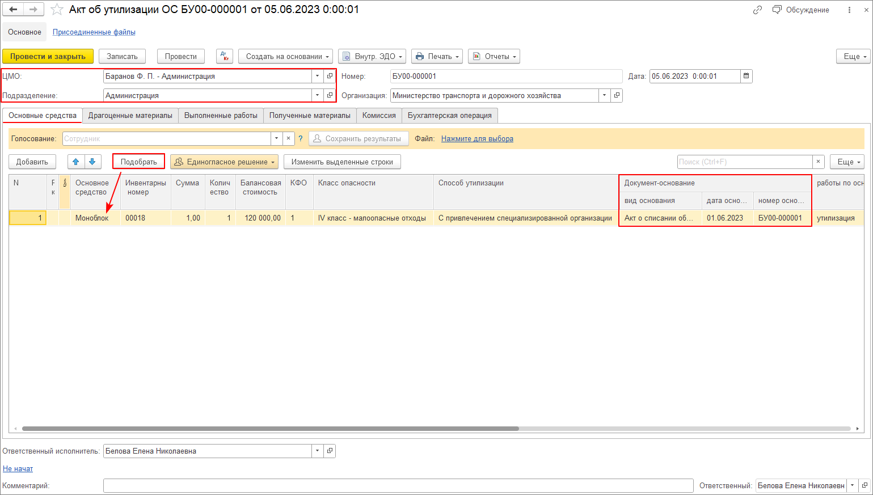Clear the Голосование field
The image size is (873, 495).
[288, 138]
